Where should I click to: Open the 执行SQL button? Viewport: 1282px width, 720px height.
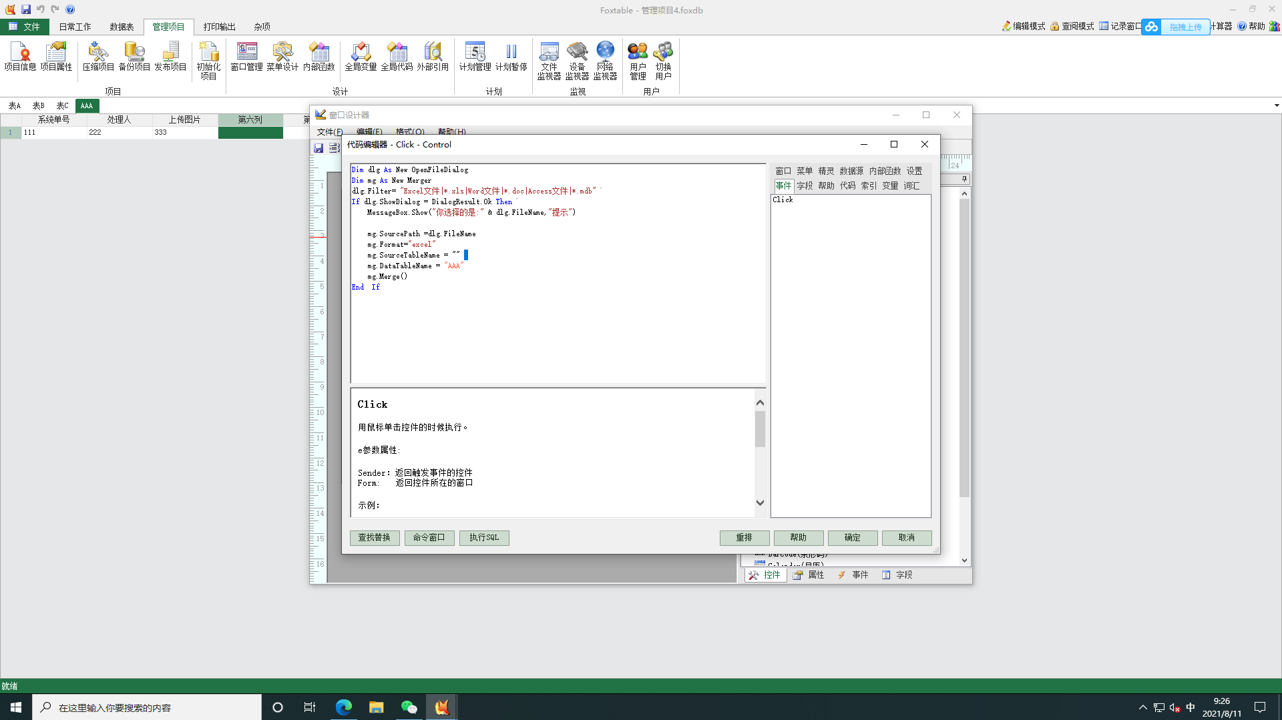tap(483, 537)
